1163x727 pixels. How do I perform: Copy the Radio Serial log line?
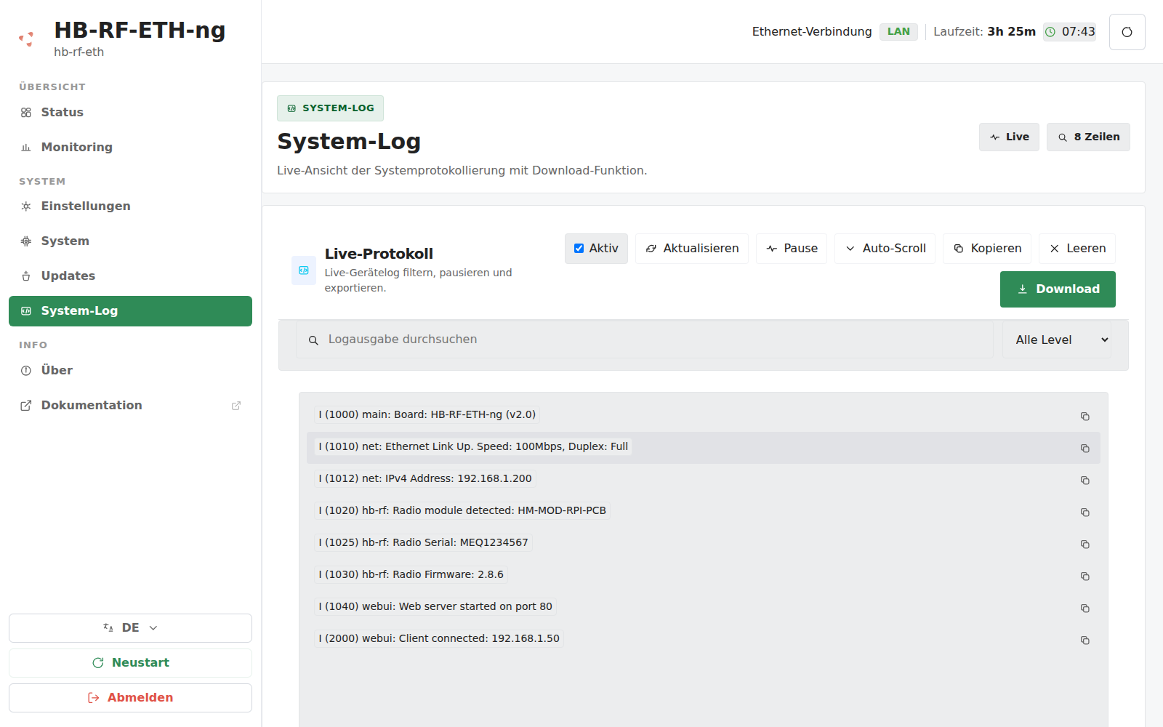(x=1084, y=545)
